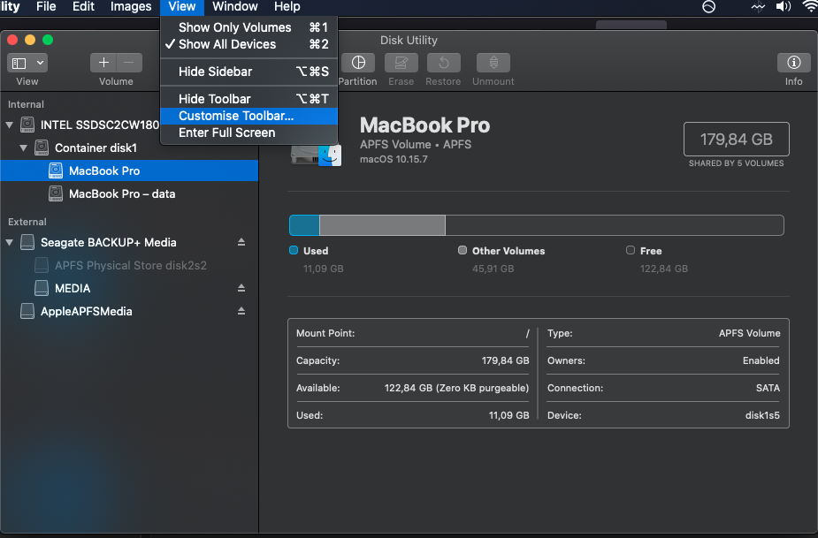Click the grey Other Volumes bar segment
This screenshot has width=818, height=538.
pyautogui.click(x=382, y=225)
